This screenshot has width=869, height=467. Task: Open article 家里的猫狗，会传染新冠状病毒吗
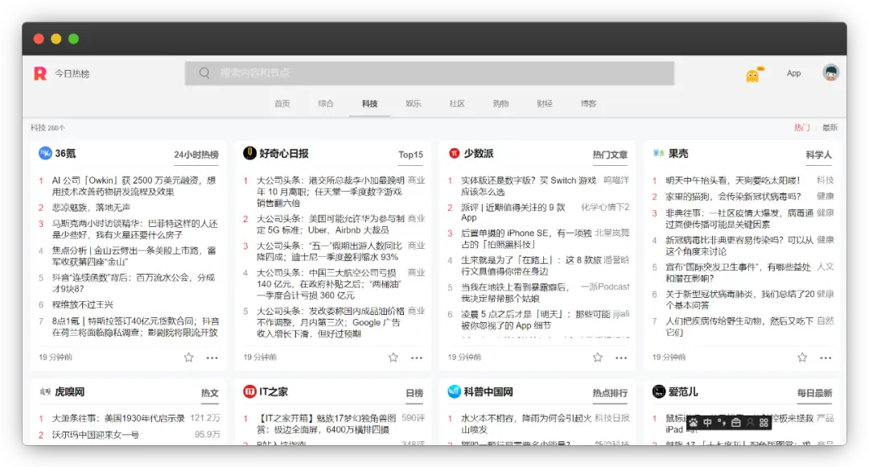[733, 196]
